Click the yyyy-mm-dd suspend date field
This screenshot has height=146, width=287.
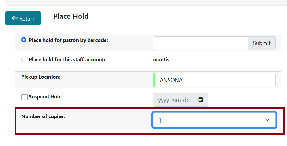pos(173,100)
